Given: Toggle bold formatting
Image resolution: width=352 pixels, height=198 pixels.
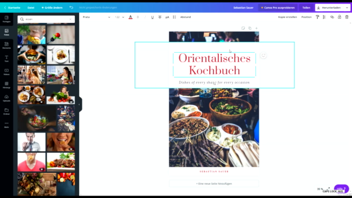Looking at the screenshot, I should point(138,17).
